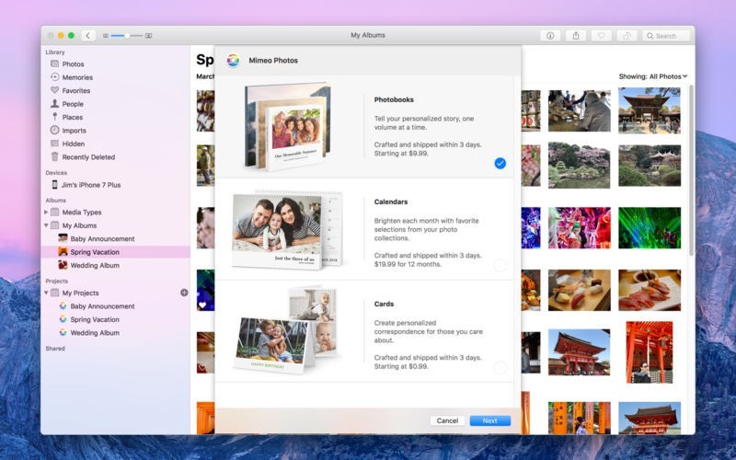Screen dimensions: 736x460
Task: Adjust the thumbnail zoom slider
Action: pyautogui.click(x=126, y=36)
